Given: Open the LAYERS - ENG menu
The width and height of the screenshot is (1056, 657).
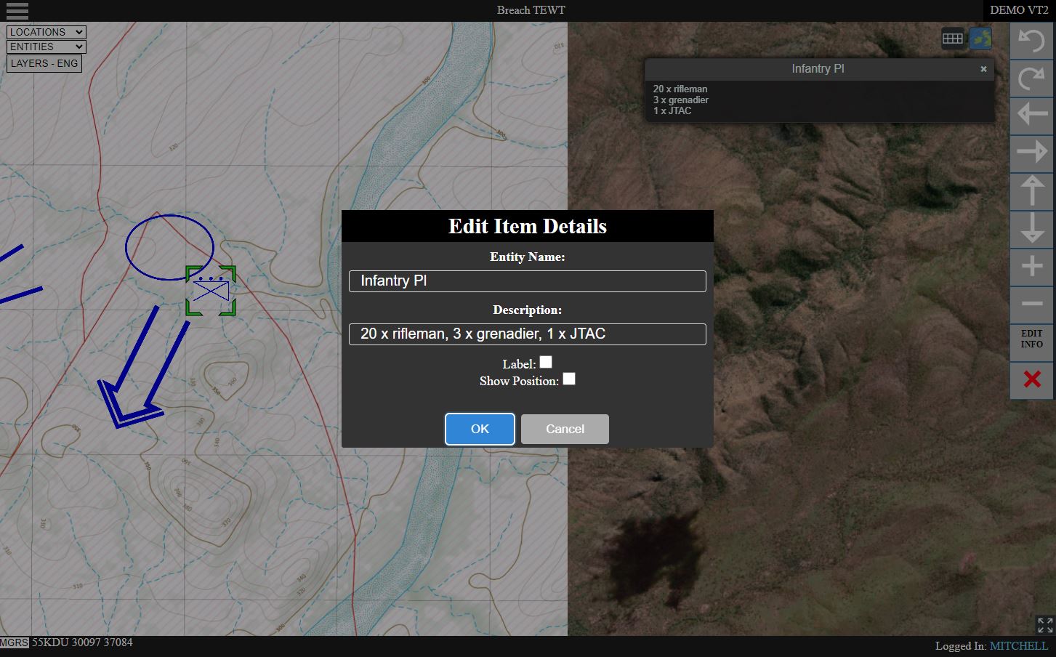Looking at the screenshot, I should pyautogui.click(x=44, y=63).
